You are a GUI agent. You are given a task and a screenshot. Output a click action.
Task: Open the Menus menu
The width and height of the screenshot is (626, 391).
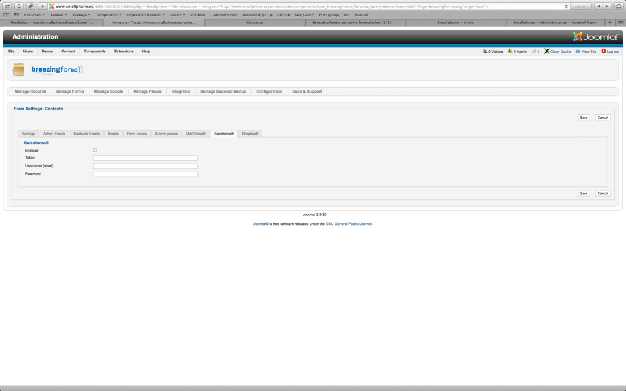coord(47,51)
